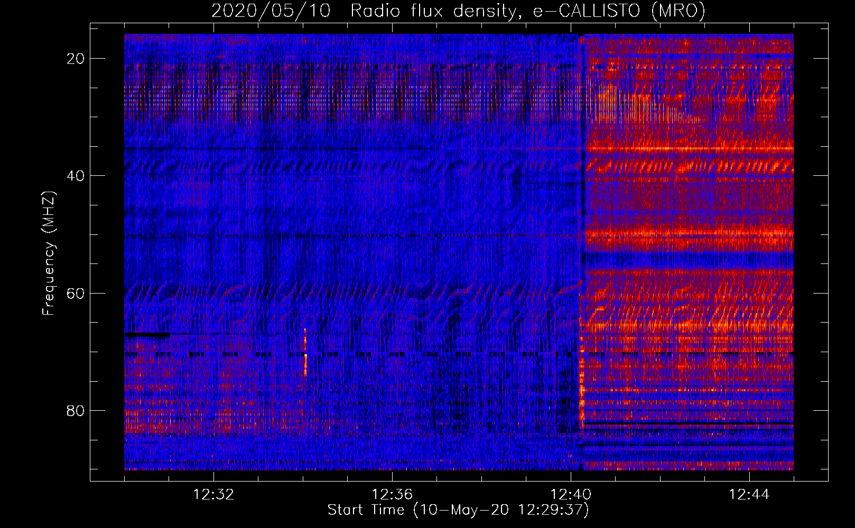Click the 12:40 time tick label
855x528 pixels.
[x=571, y=495]
